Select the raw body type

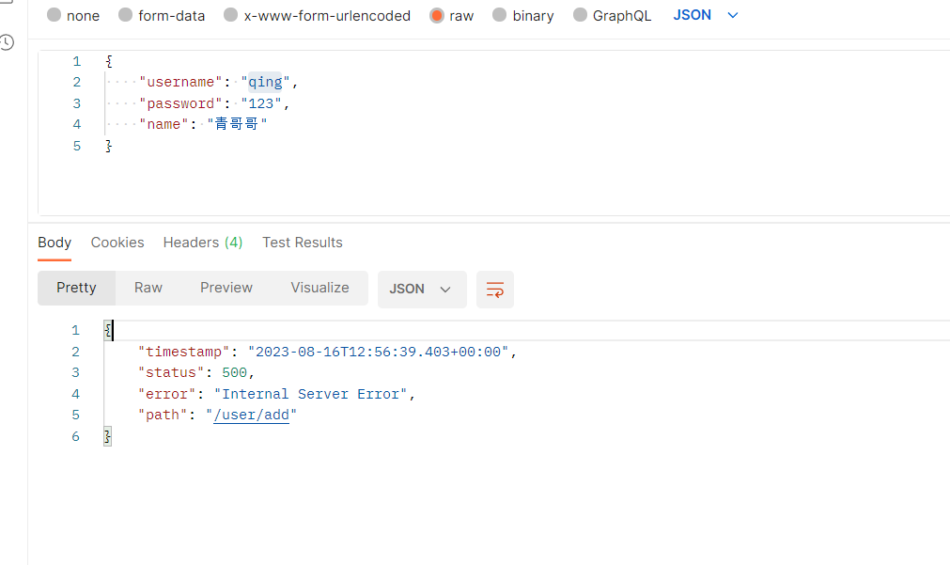[x=451, y=16]
